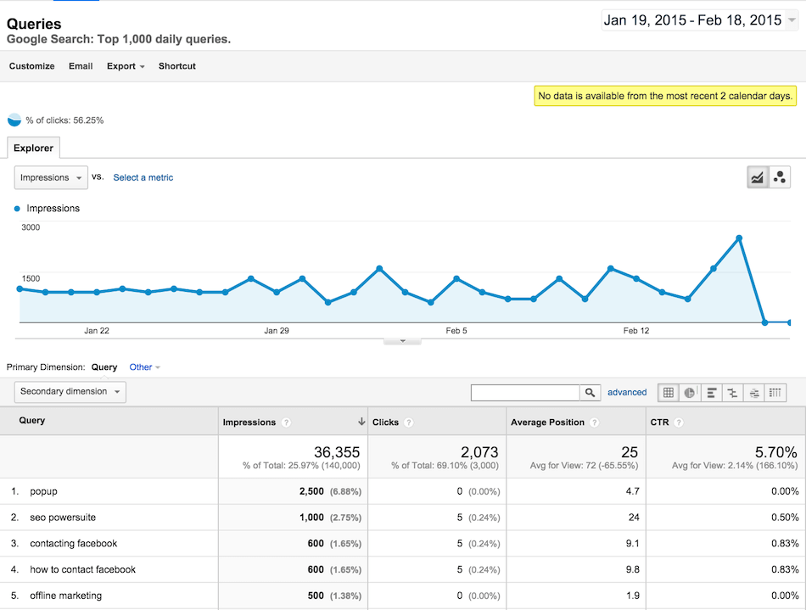806x610 pixels.
Task: Open the Customize menu item
Action: pos(31,66)
